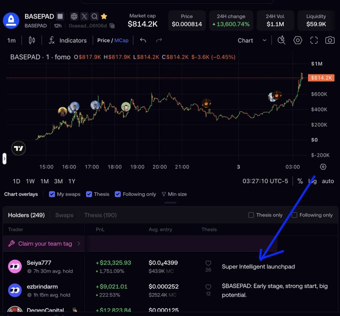Toggle the My swaps overlay checkbox
The image size is (340, 316).
[52, 194]
